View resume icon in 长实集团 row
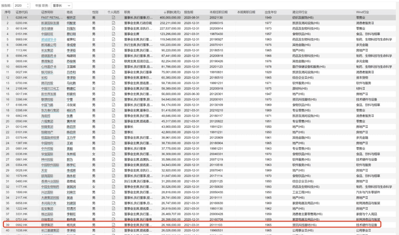Image resolution: width=399 pixels, height=235 pixels. (x=113, y=50)
